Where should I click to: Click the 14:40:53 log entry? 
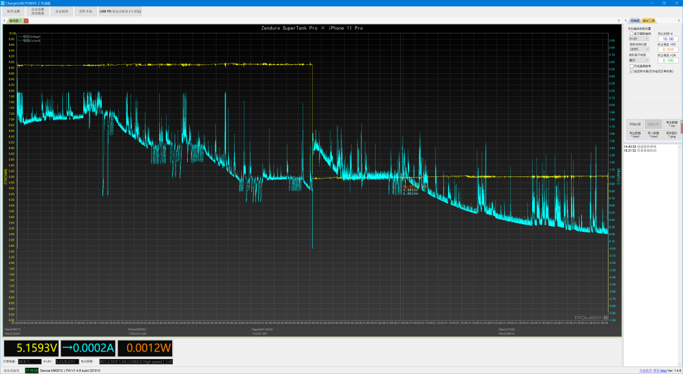[640, 147]
